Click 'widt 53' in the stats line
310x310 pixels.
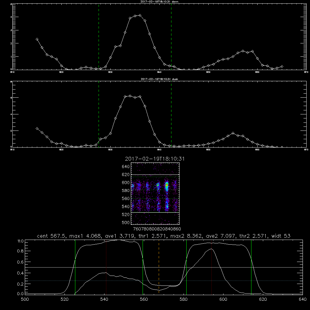281,236
